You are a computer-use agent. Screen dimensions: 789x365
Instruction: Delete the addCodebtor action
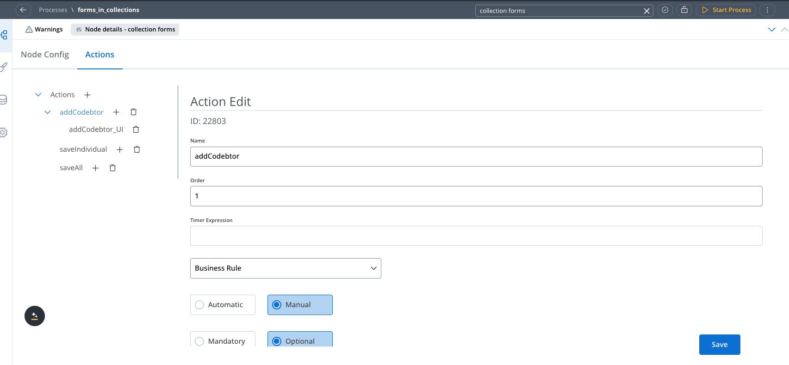[x=133, y=112]
